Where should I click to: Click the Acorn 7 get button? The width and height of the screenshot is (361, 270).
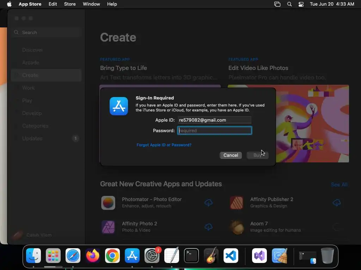point(337,227)
